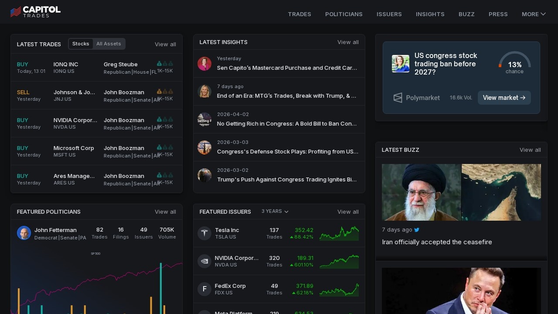
Task: Open the ISSUERS nav item
Action: 389,14
